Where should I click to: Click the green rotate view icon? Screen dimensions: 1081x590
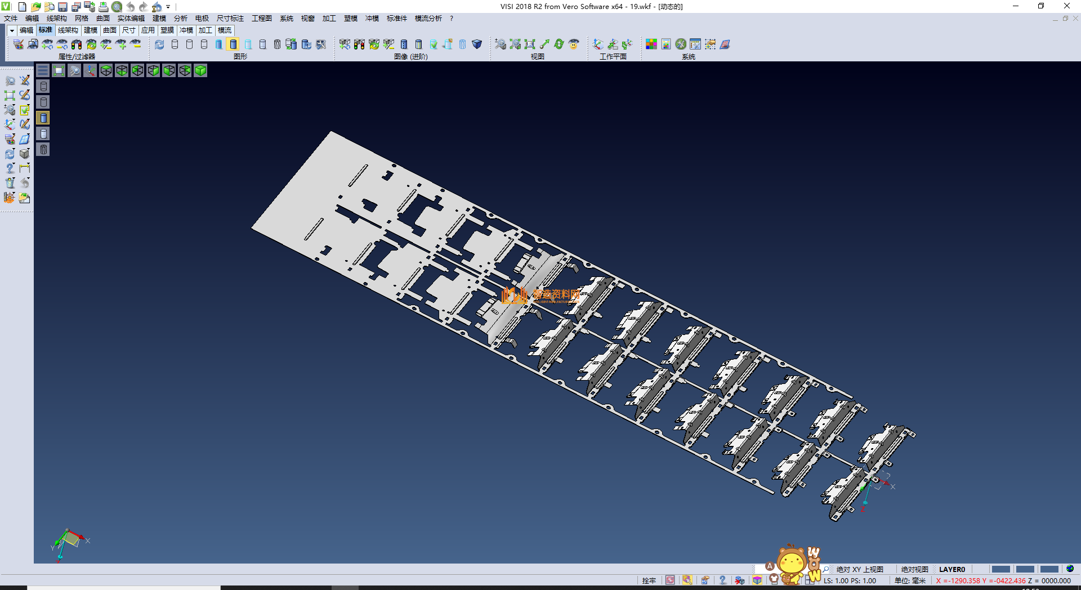[x=559, y=44]
